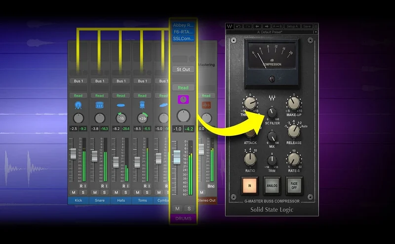Click the A→B copy button

(x=277, y=27)
